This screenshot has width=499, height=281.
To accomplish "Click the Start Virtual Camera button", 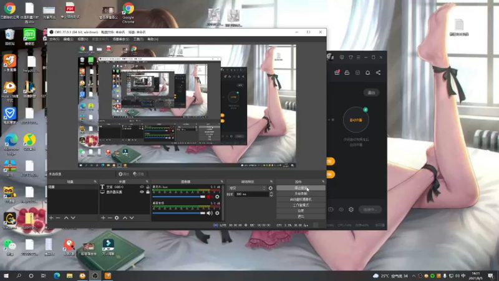I will pos(301,199).
